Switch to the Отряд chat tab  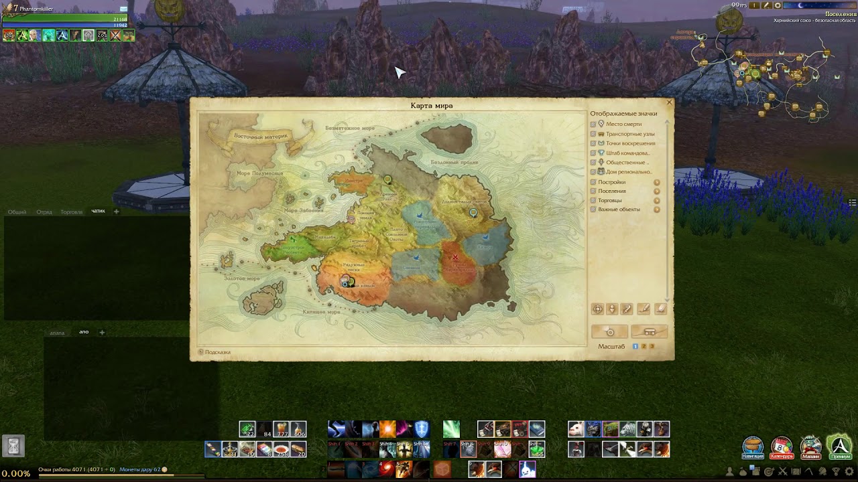pos(44,212)
